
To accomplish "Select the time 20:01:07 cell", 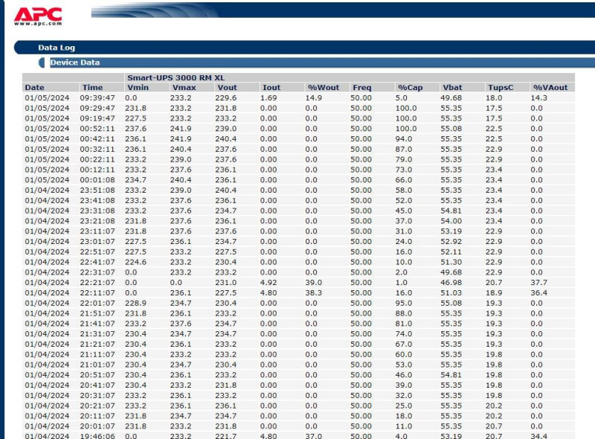I will (x=97, y=426).
